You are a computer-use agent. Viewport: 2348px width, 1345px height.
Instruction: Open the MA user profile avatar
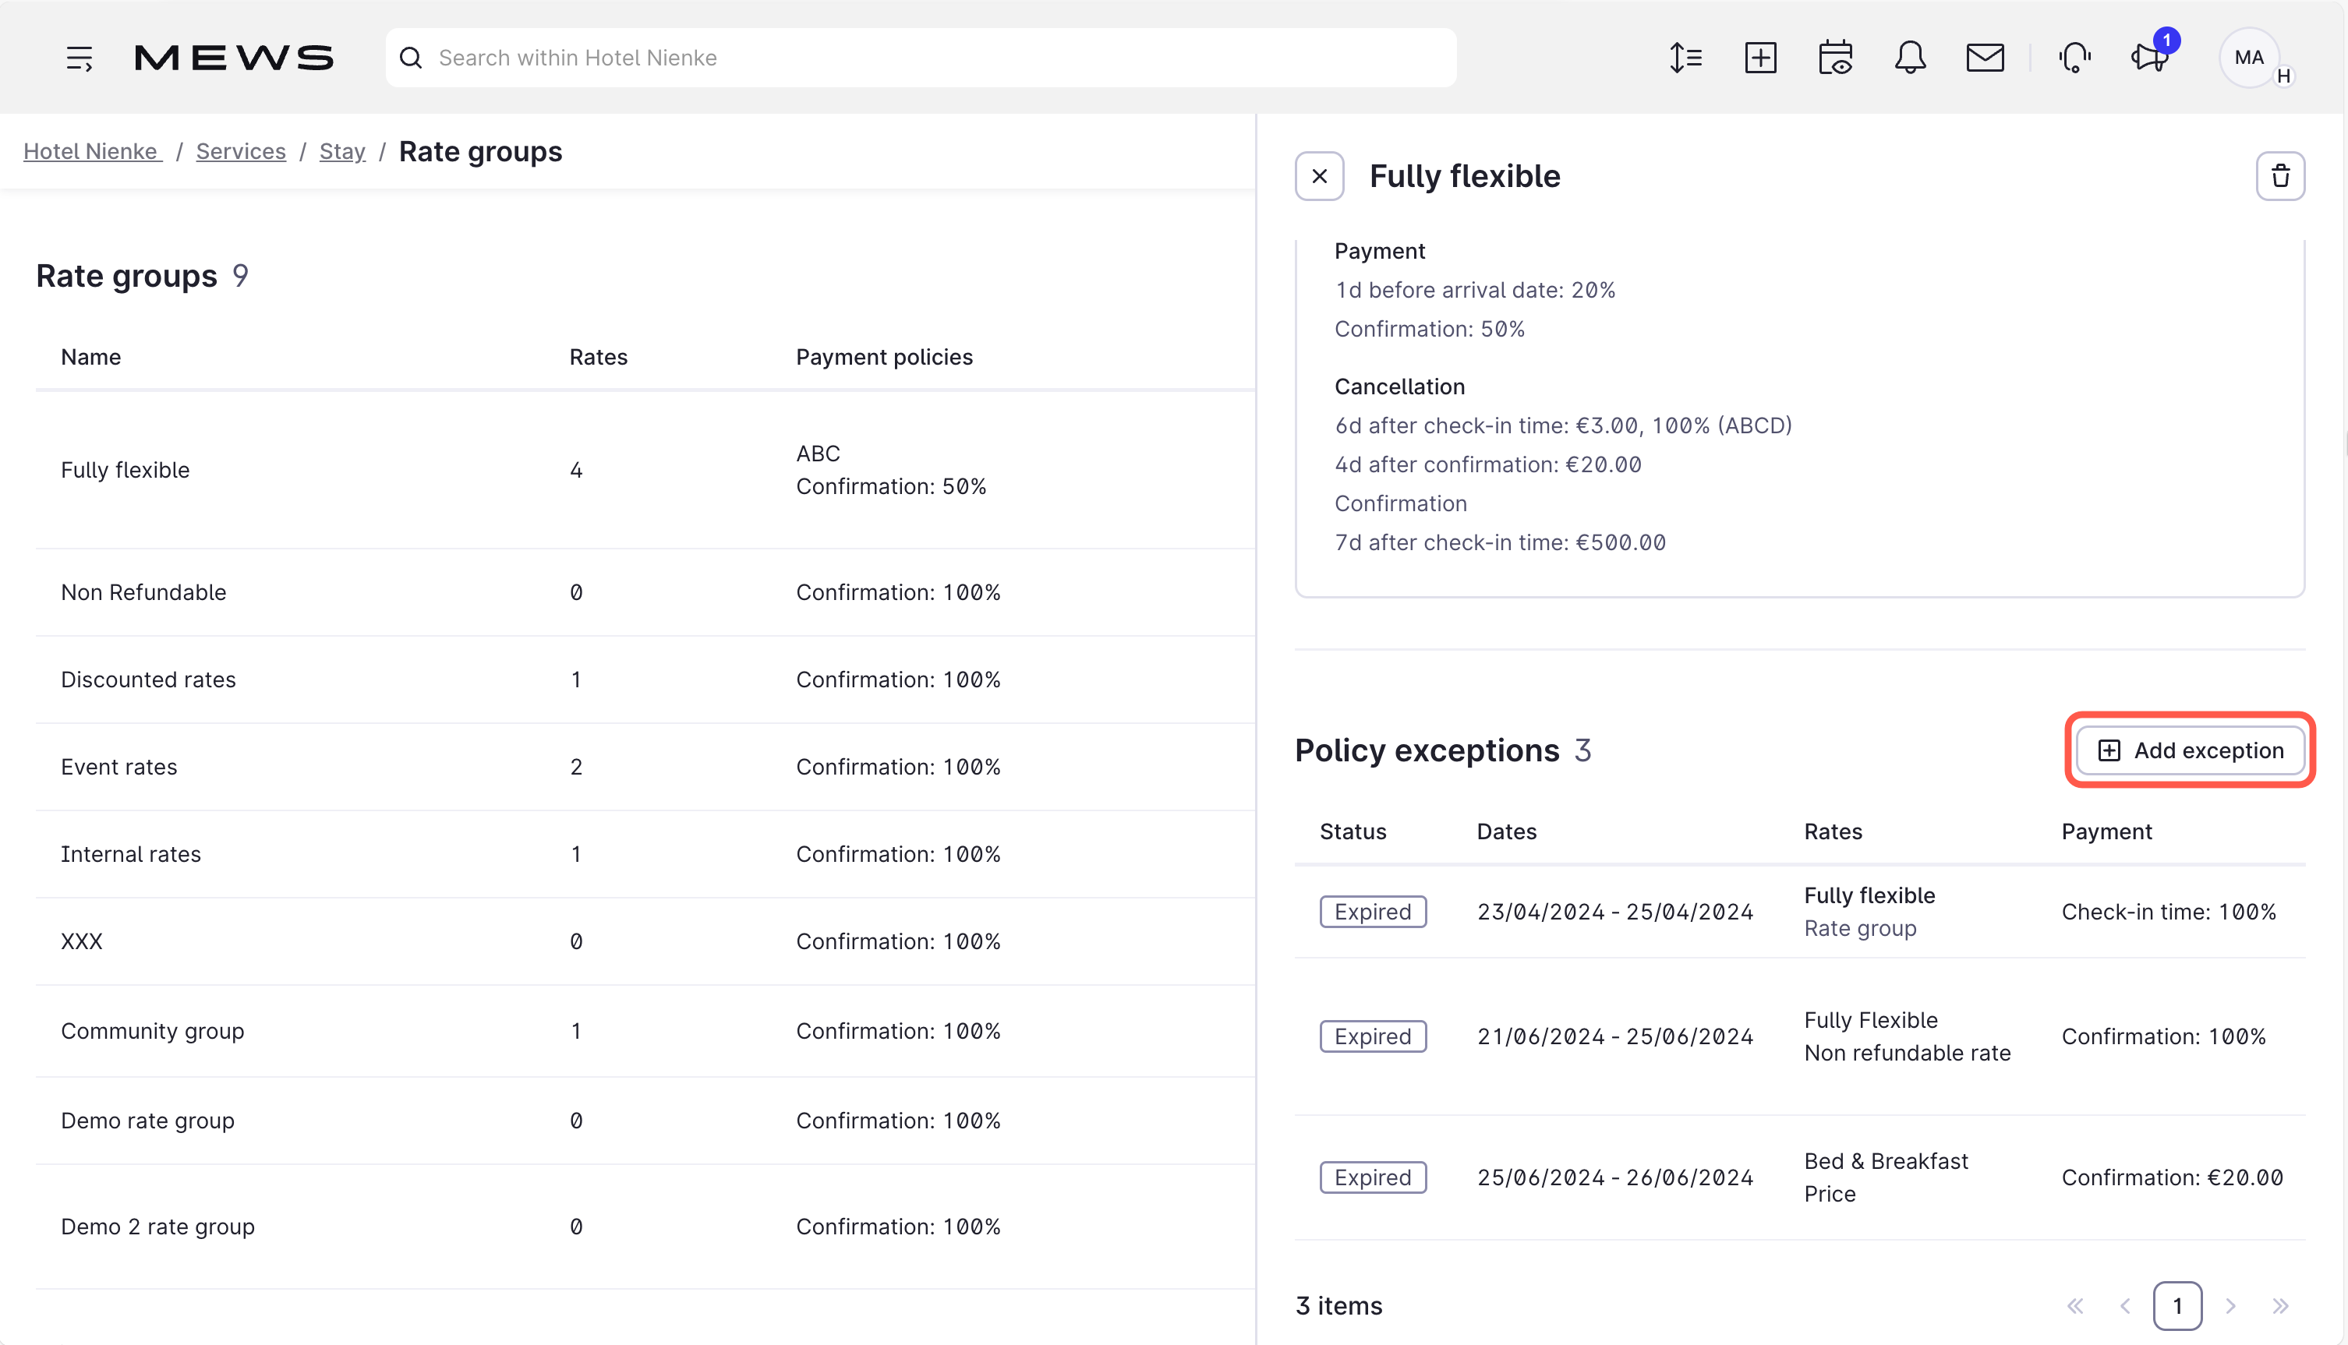(x=2249, y=57)
